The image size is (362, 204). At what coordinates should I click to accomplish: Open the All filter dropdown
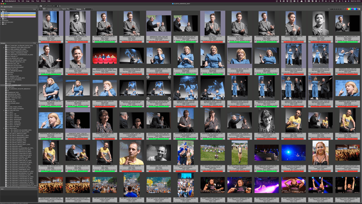[88, 9]
